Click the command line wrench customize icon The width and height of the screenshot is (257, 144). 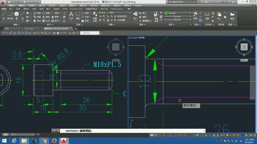[x=58, y=131]
